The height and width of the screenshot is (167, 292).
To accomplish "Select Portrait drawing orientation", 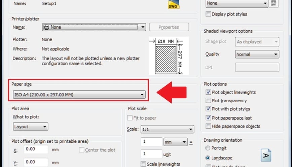I will [208, 148].
